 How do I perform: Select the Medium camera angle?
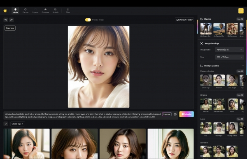(x=219, y=80)
